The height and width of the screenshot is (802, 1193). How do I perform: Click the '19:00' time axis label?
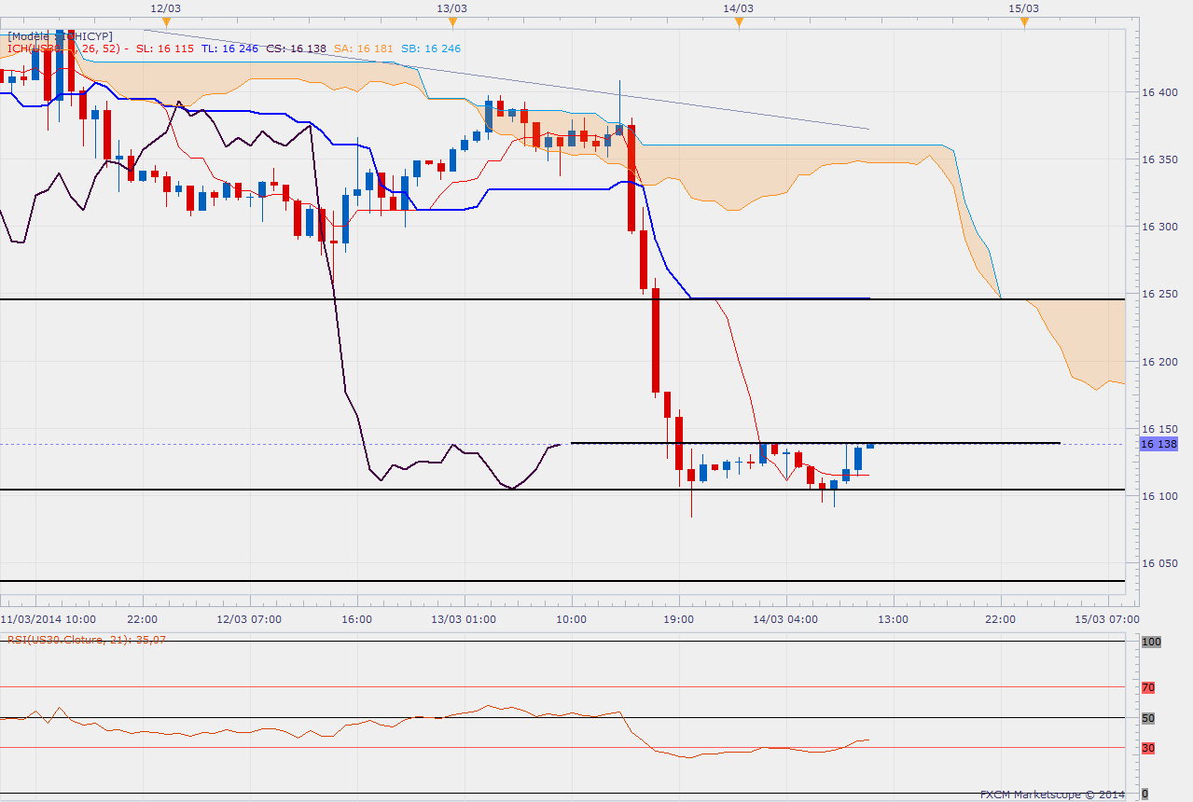pyautogui.click(x=679, y=619)
